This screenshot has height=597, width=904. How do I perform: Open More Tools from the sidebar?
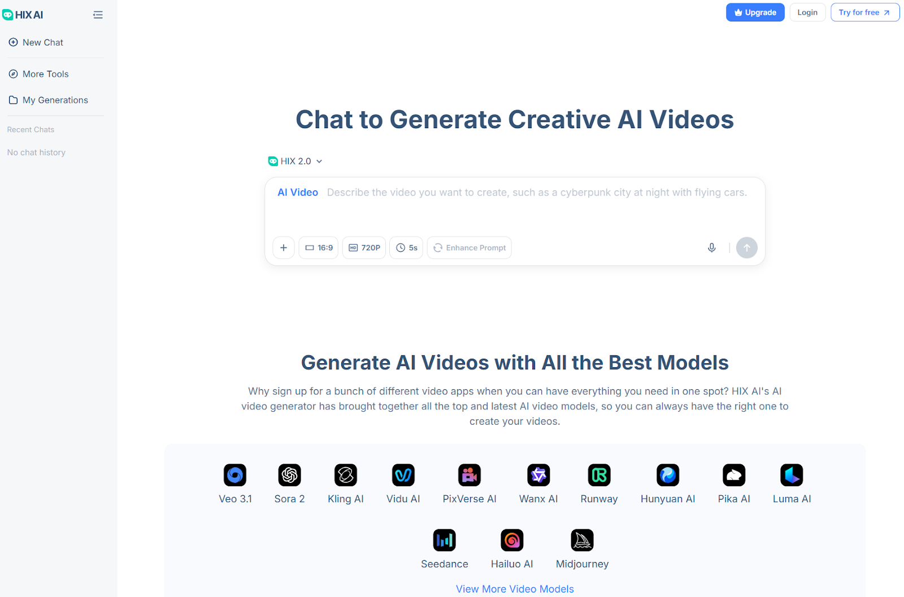coord(45,74)
